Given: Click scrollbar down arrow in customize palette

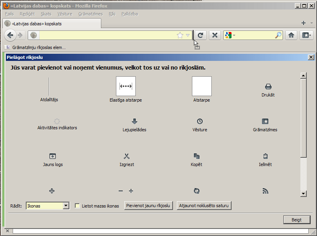Looking at the screenshot, I should [303, 194].
